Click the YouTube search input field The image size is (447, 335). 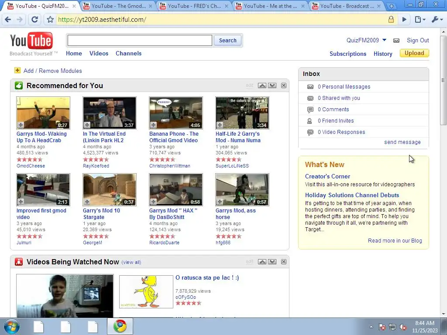[140, 41]
